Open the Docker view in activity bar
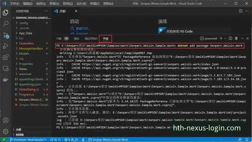Viewport: 252px width, 142px height. [5, 79]
